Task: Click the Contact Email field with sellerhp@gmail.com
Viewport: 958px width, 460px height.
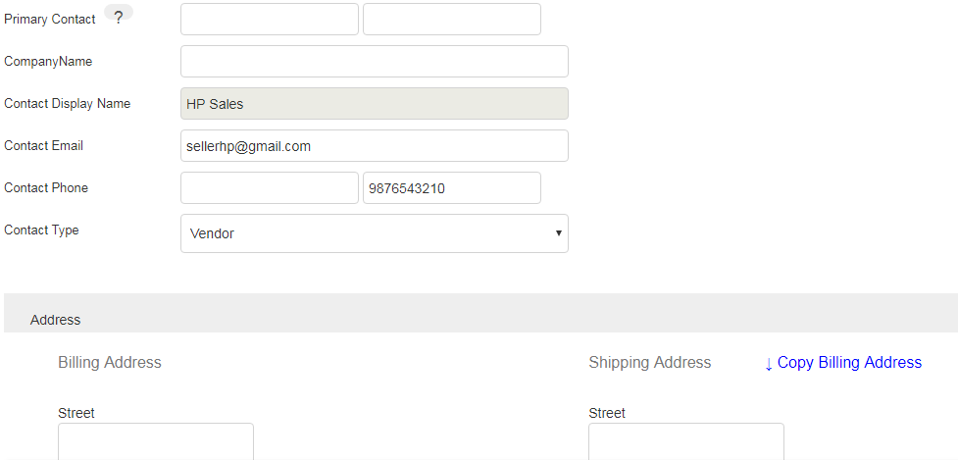Action: tap(374, 146)
